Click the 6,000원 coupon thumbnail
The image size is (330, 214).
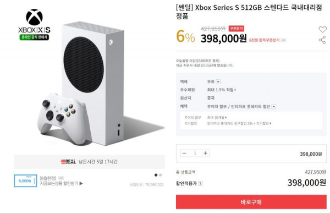[x=25, y=181]
